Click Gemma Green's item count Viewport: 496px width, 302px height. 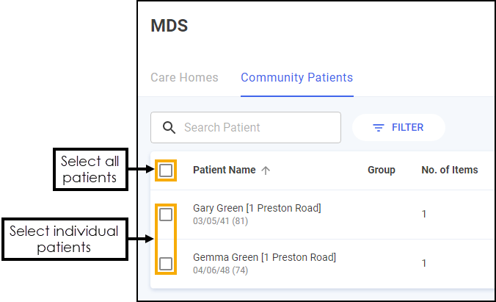coord(423,264)
